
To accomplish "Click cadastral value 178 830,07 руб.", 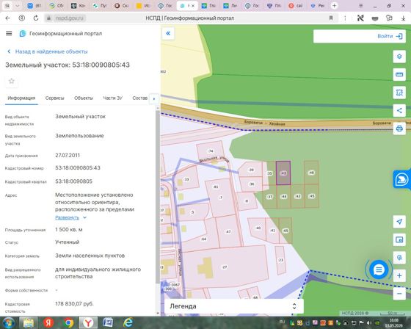I will point(74,304).
